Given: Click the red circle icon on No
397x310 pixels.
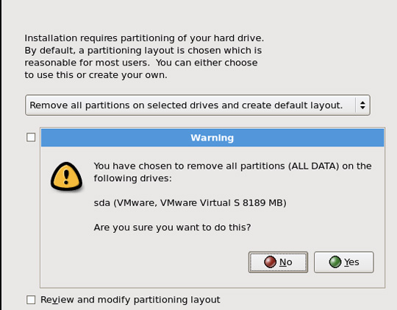Looking at the screenshot, I should (x=270, y=262).
